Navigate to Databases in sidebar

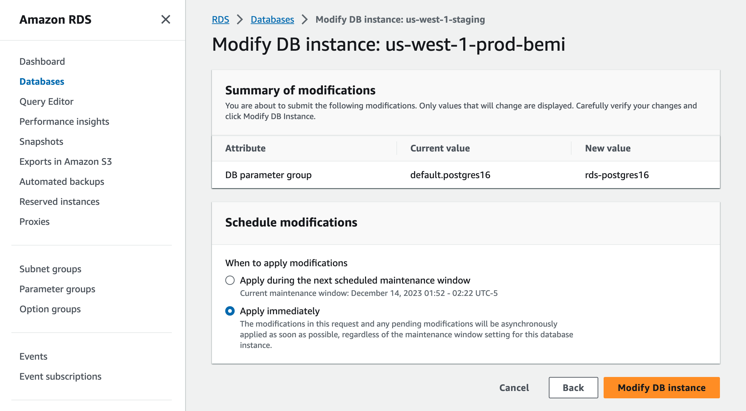(42, 81)
